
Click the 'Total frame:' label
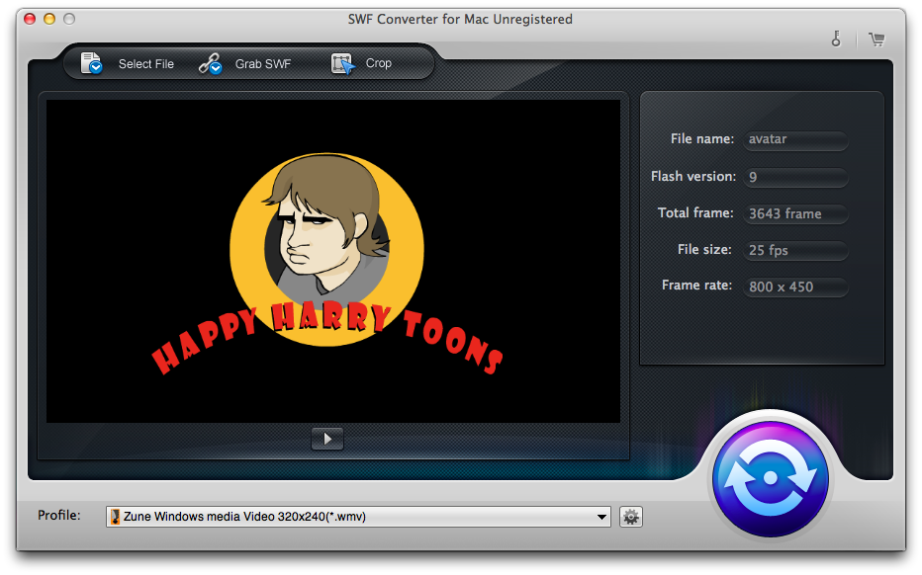tap(695, 212)
